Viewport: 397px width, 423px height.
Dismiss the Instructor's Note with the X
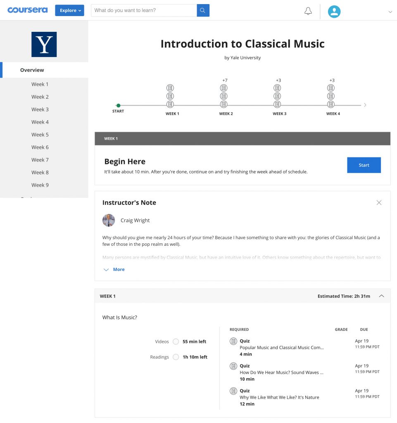tap(379, 202)
